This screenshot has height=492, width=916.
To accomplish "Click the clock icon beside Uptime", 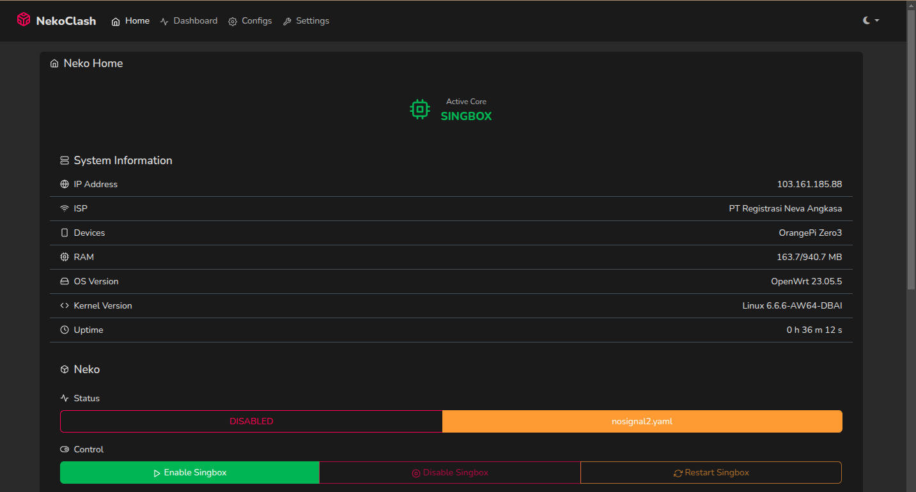I will (x=65, y=330).
